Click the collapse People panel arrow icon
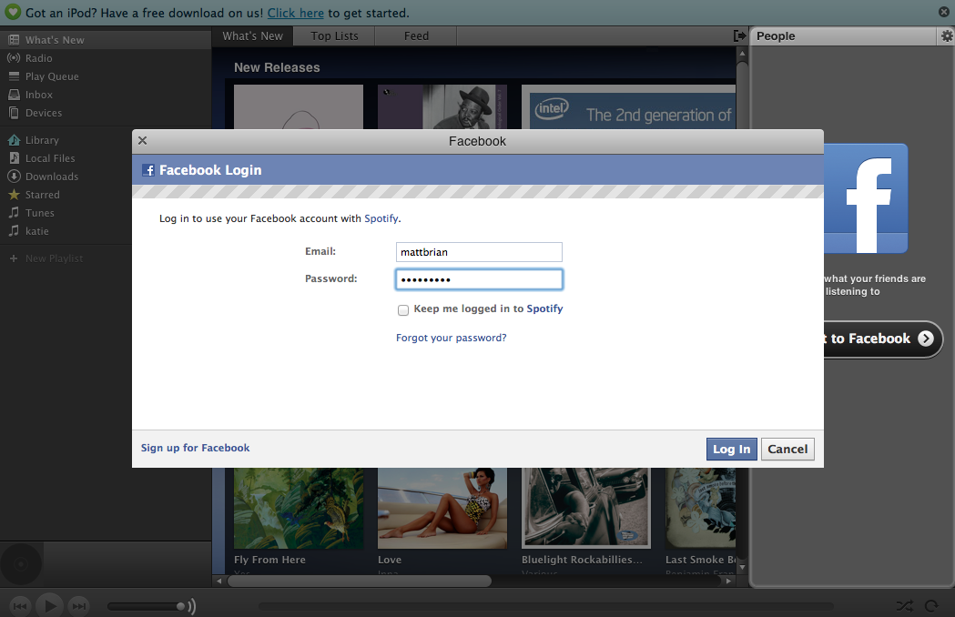 [x=739, y=35]
